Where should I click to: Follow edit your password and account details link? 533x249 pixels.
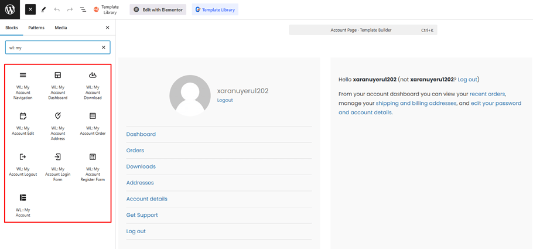click(x=430, y=107)
